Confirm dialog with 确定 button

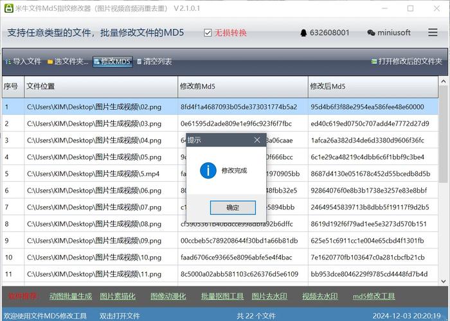tap(233, 207)
